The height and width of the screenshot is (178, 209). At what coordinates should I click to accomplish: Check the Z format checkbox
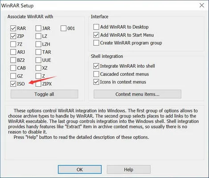tap(38, 76)
